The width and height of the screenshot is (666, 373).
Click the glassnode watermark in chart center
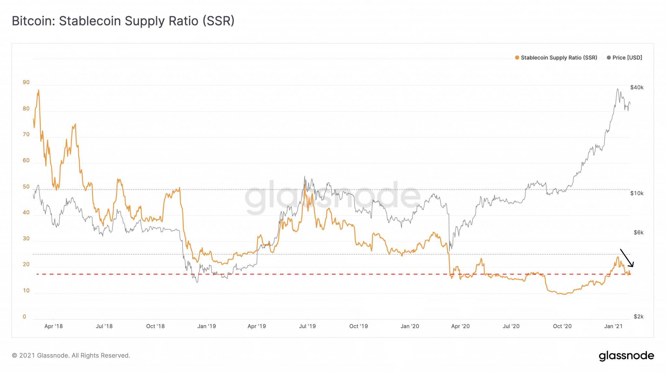[x=332, y=196]
